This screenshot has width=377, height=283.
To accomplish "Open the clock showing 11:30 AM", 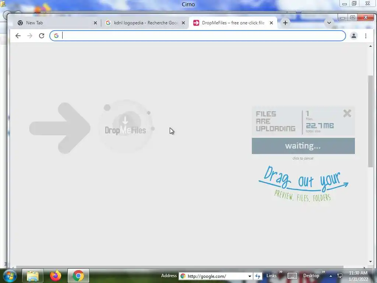I will tap(358, 276).
